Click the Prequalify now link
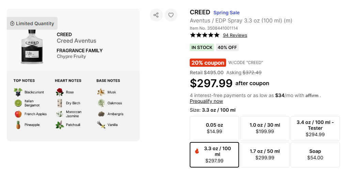This screenshot has height=174, width=345. coord(206,101)
